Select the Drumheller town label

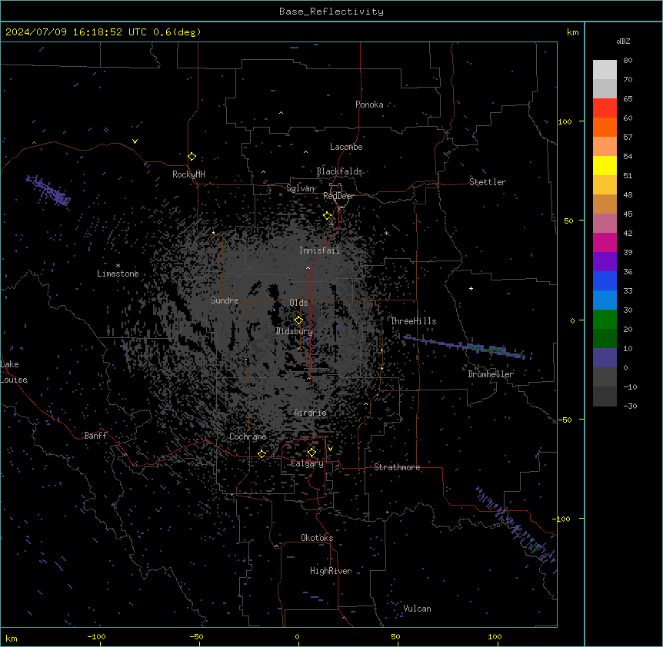(491, 374)
